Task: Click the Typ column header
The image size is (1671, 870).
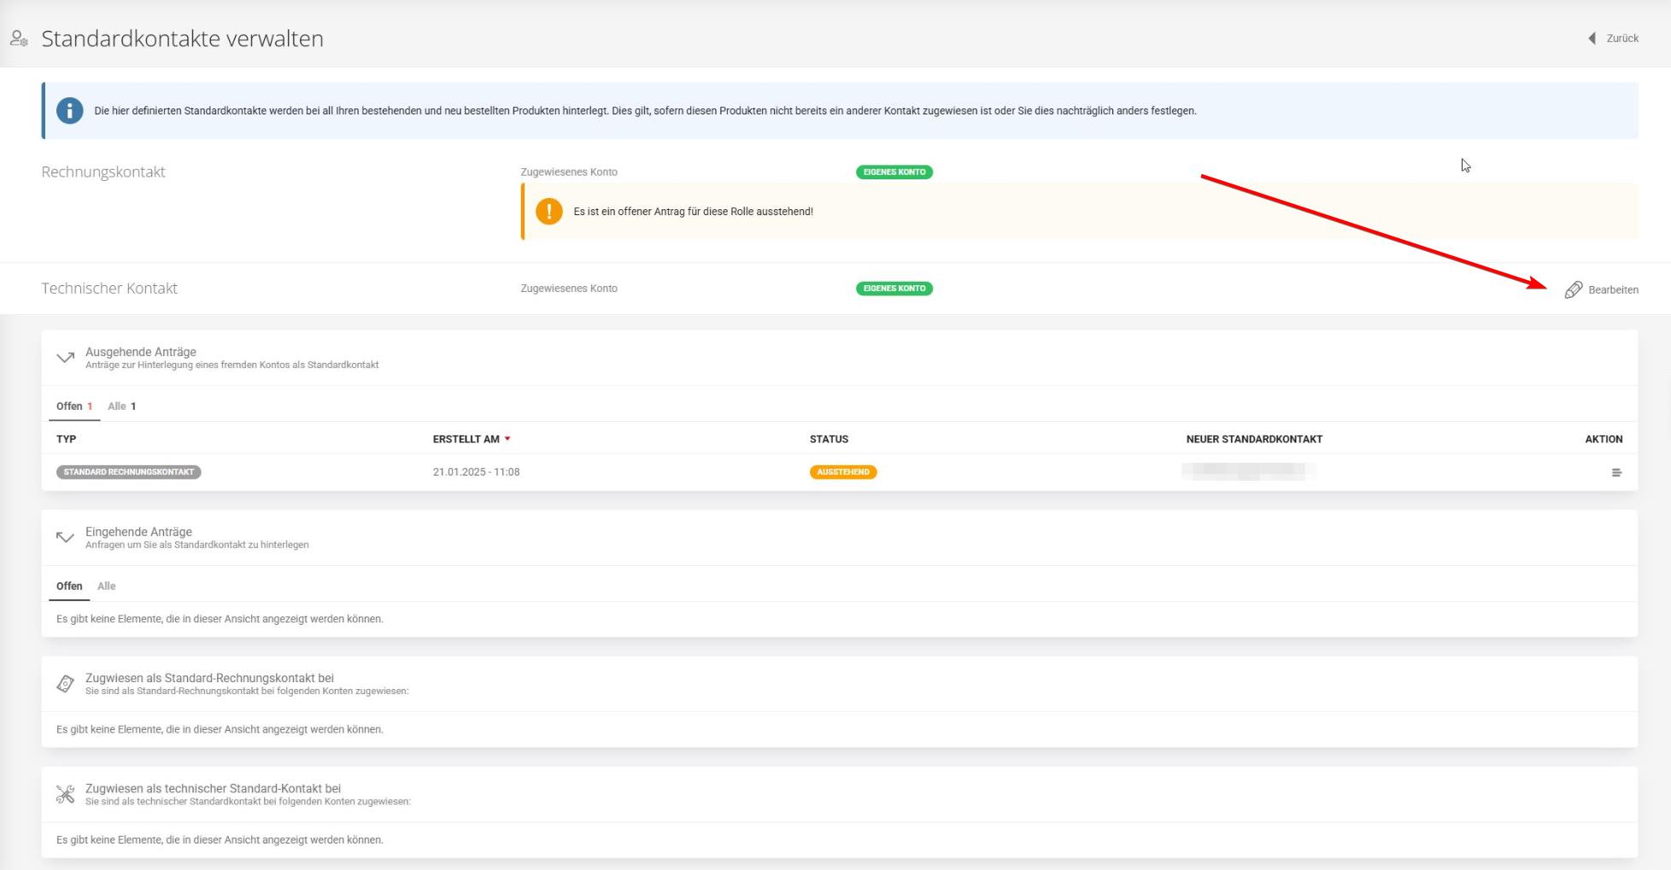Action: click(67, 440)
